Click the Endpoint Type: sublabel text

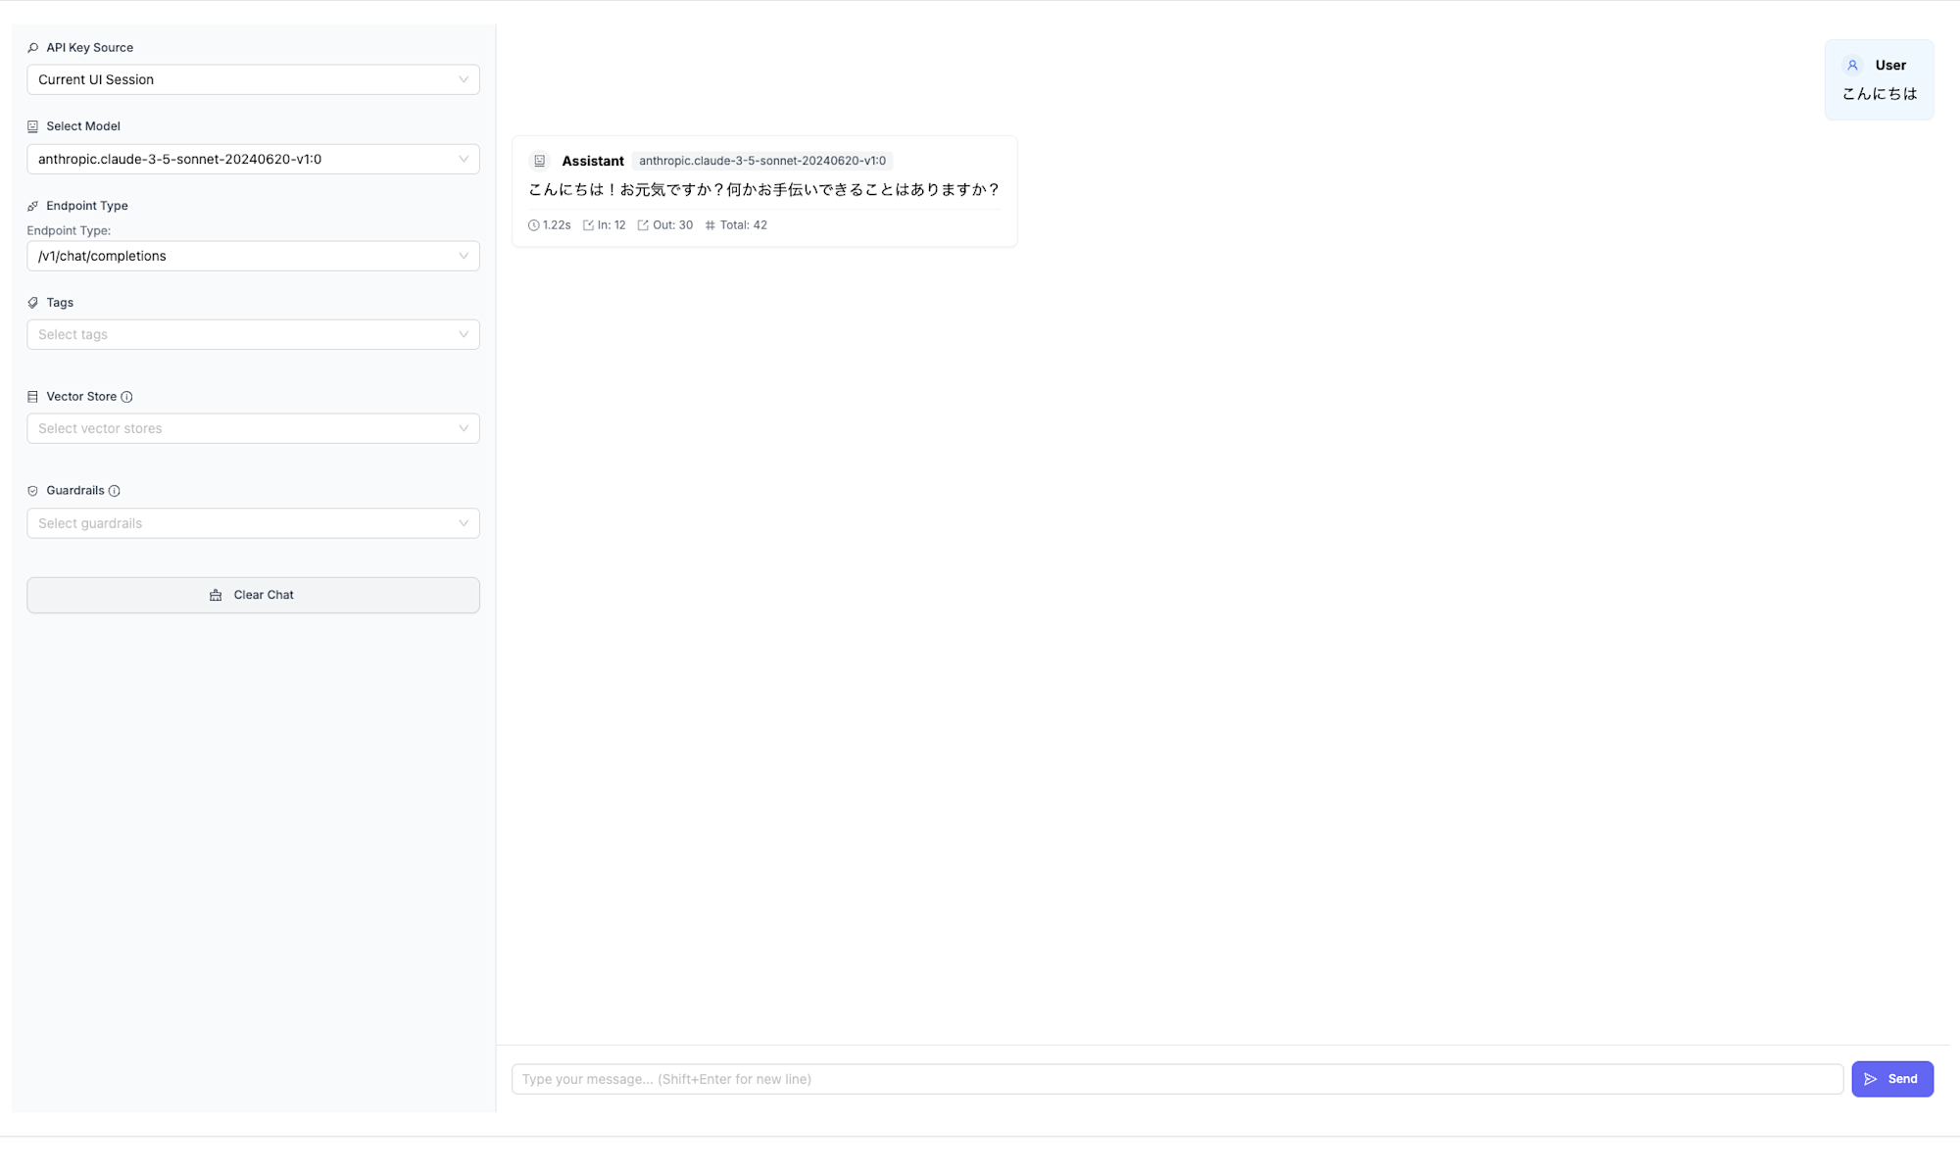[x=69, y=231]
